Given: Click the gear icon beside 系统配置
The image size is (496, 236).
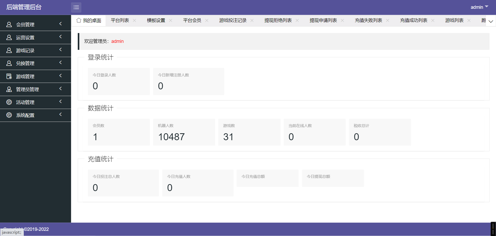Looking at the screenshot, I should click(x=9, y=115).
